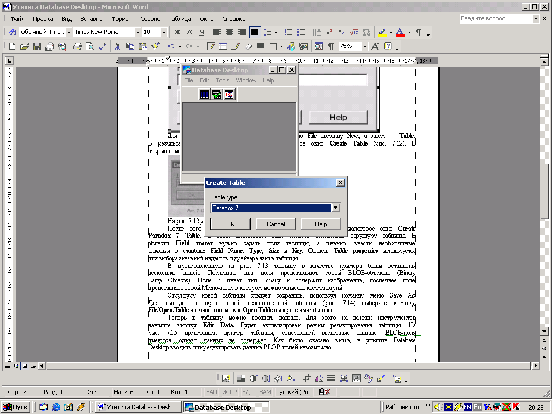Click the EN language indicator in tray
The height and width of the screenshot is (414, 552).
(x=467, y=407)
